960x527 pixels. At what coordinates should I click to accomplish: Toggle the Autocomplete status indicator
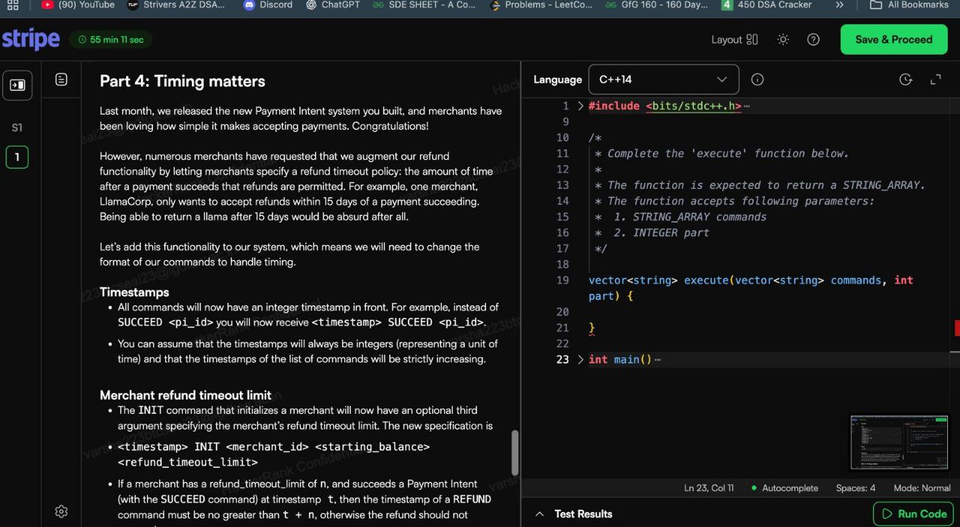[784, 488]
